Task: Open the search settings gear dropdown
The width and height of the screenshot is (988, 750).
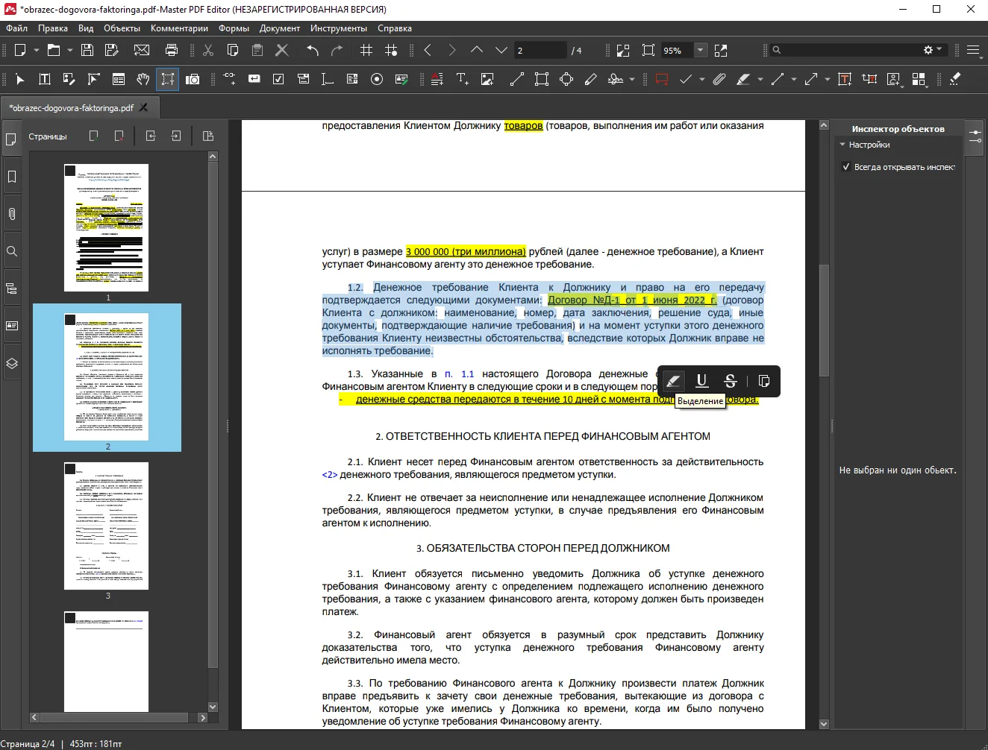Action: pyautogui.click(x=933, y=50)
